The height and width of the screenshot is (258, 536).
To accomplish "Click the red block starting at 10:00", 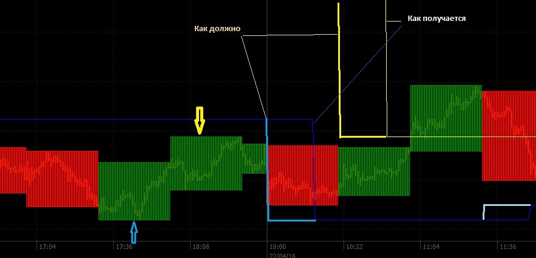I will [x=291, y=175].
